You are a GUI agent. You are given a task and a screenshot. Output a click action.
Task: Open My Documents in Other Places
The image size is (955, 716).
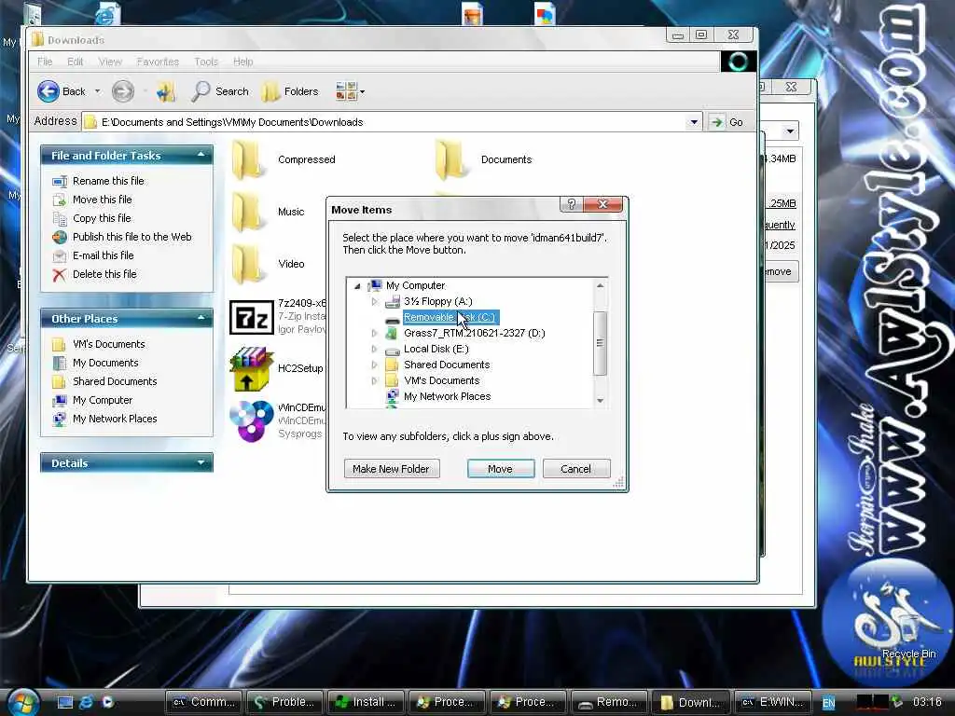[105, 363]
